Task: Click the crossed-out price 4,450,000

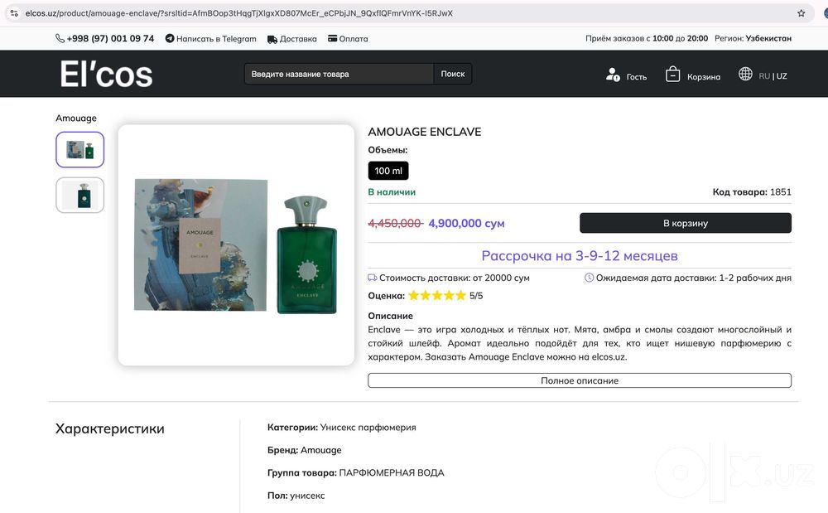Action: (x=396, y=224)
